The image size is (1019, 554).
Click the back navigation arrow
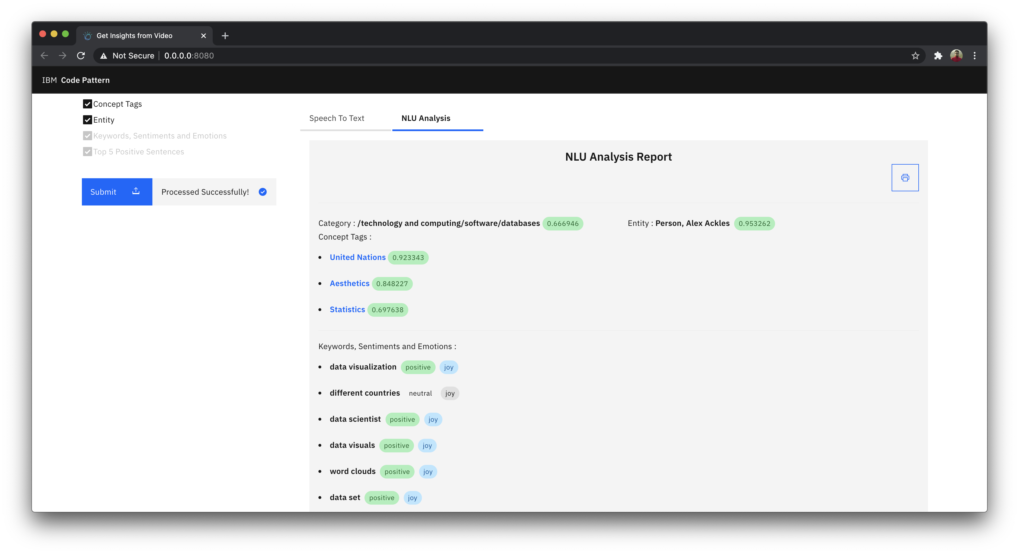(44, 56)
